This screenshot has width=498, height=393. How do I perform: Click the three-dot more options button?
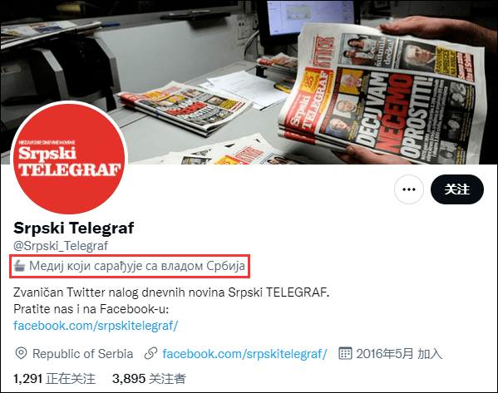(x=409, y=189)
